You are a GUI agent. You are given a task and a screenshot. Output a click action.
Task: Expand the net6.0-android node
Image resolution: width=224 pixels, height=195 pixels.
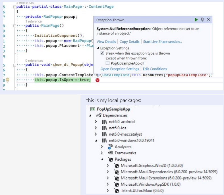pyautogui.click(x=96, y=122)
